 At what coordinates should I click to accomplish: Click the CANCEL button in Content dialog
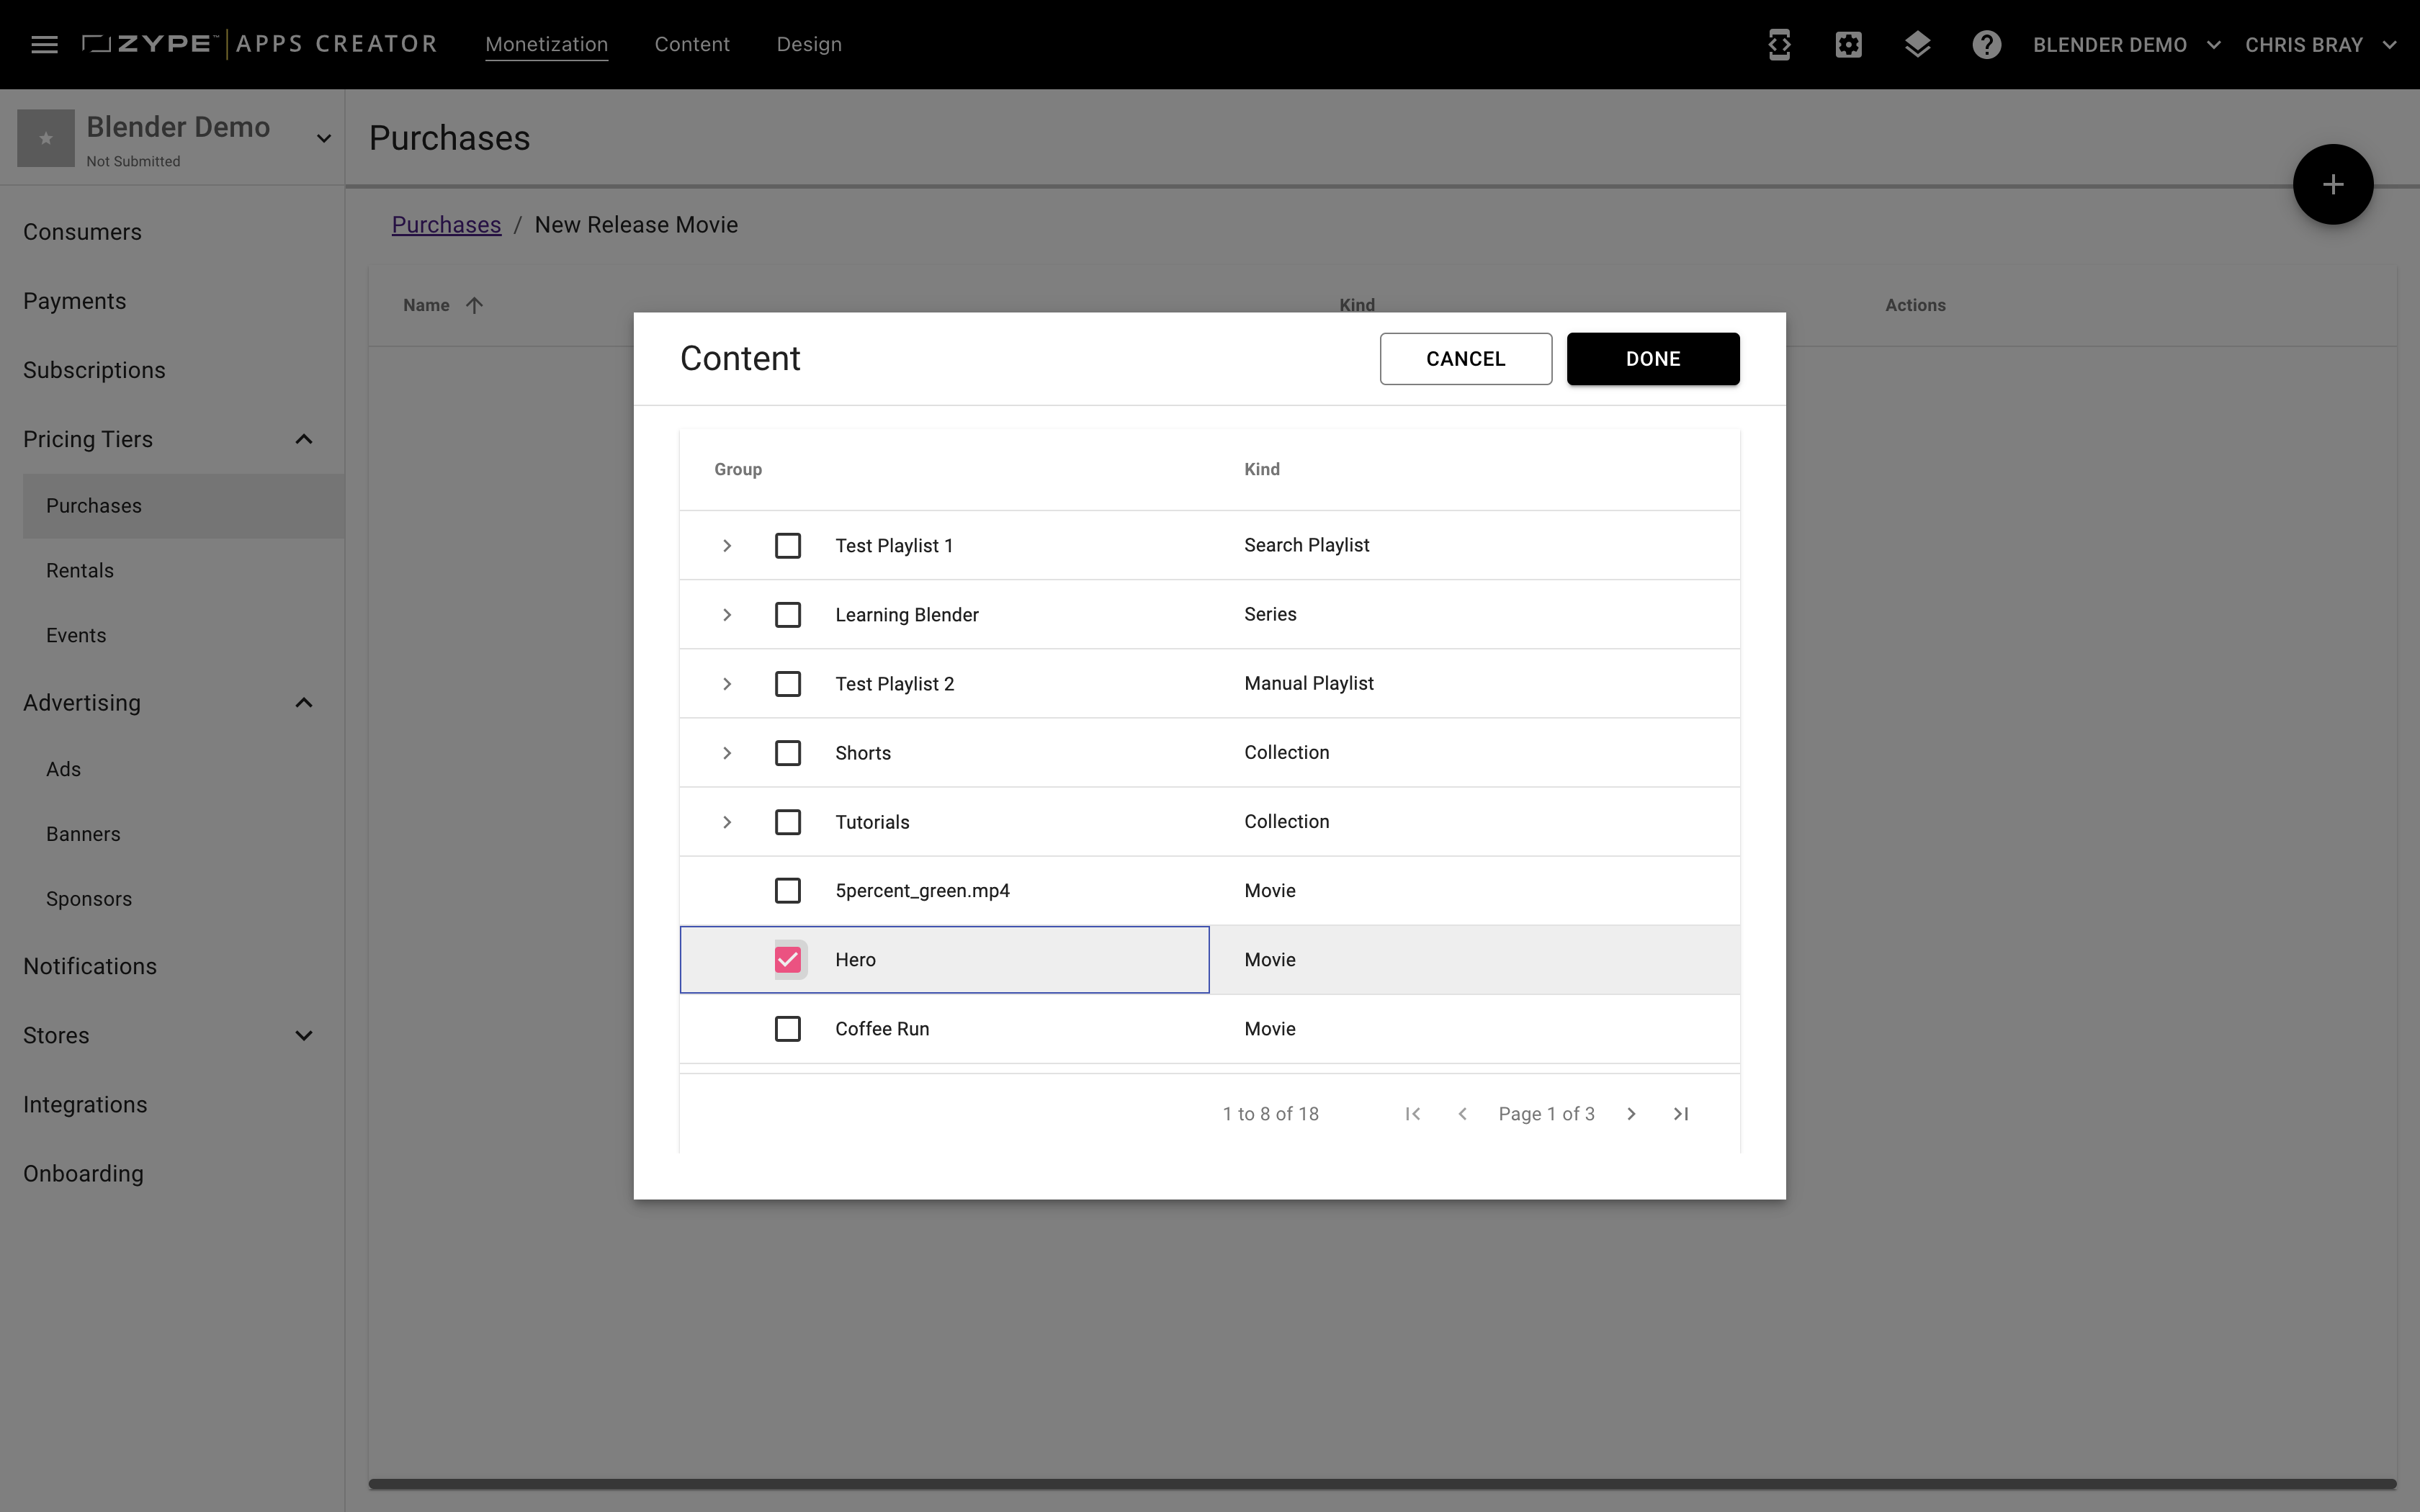tap(1465, 358)
